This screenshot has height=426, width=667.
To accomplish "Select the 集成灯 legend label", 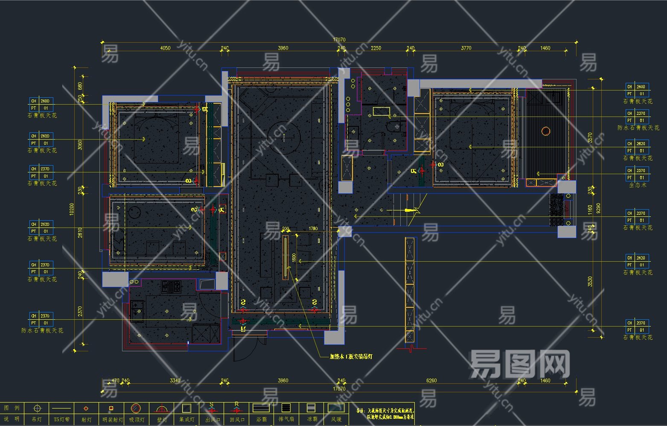I will [186, 420].
